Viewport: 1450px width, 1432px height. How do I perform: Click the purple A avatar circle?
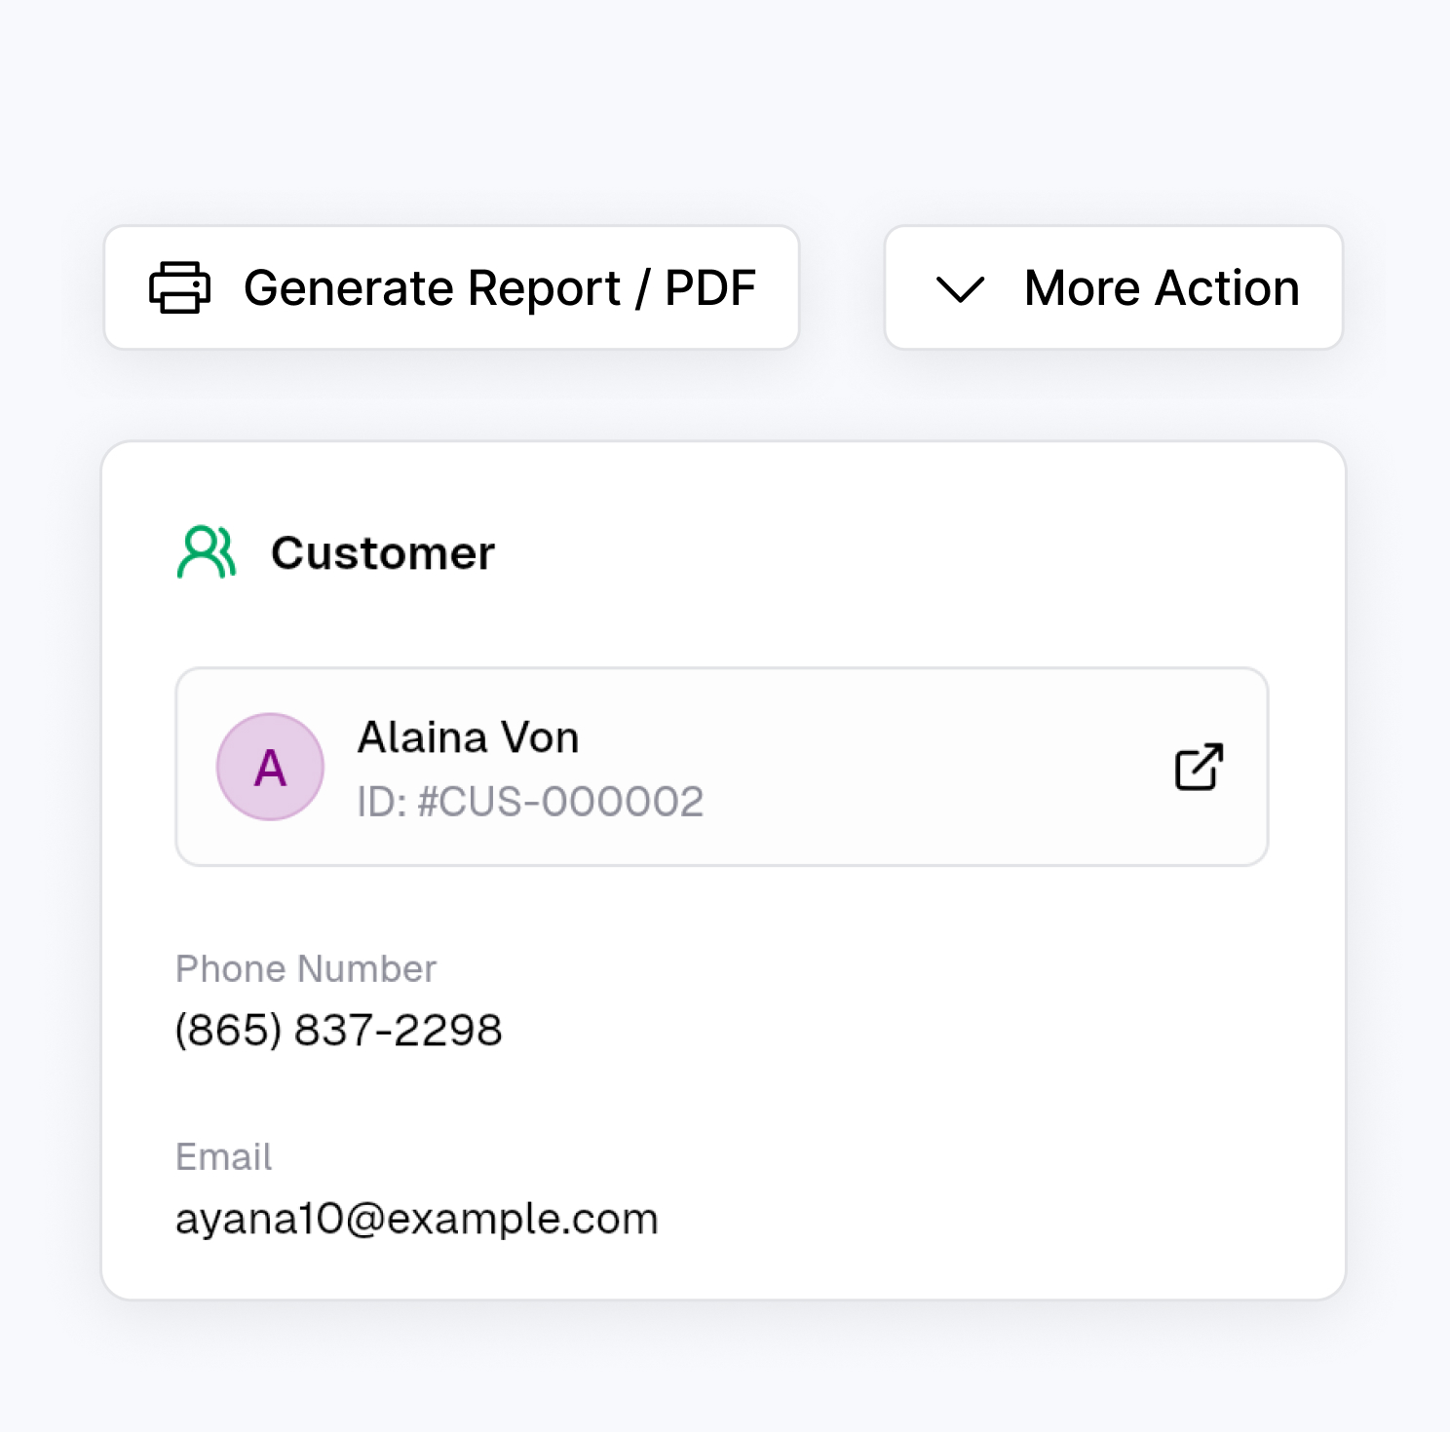270,767
